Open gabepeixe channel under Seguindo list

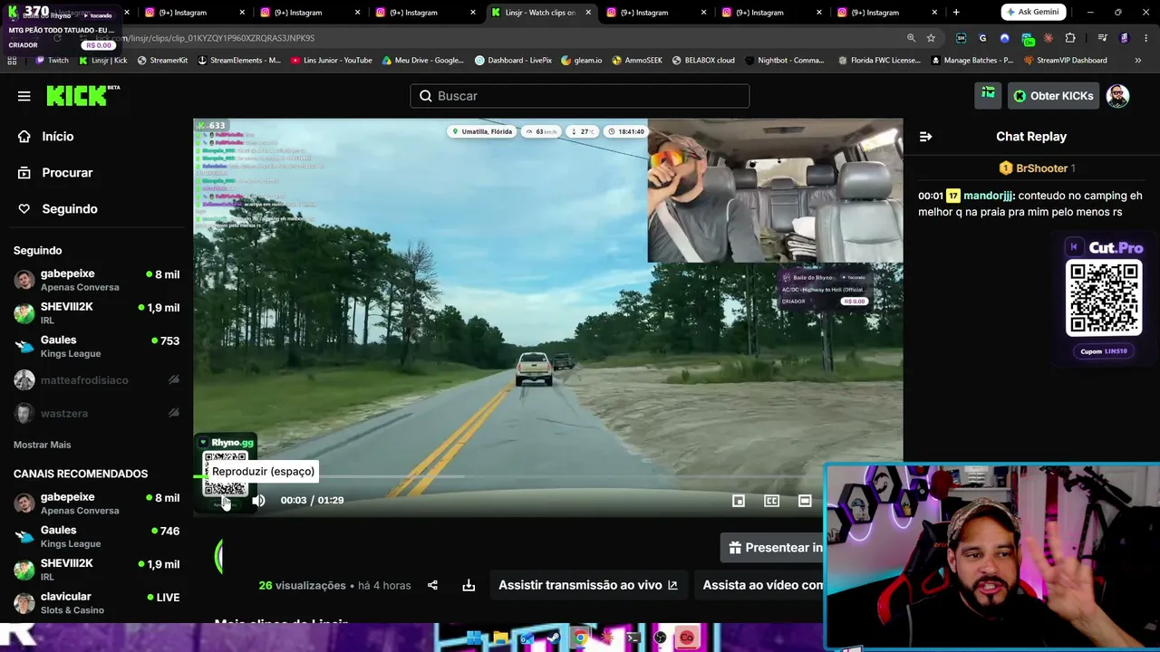(96, 280)
